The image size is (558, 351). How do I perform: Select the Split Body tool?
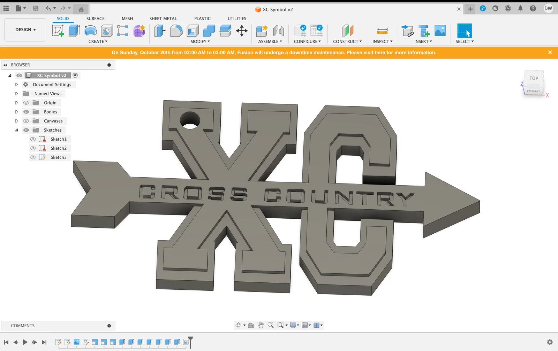pos(225,31)
